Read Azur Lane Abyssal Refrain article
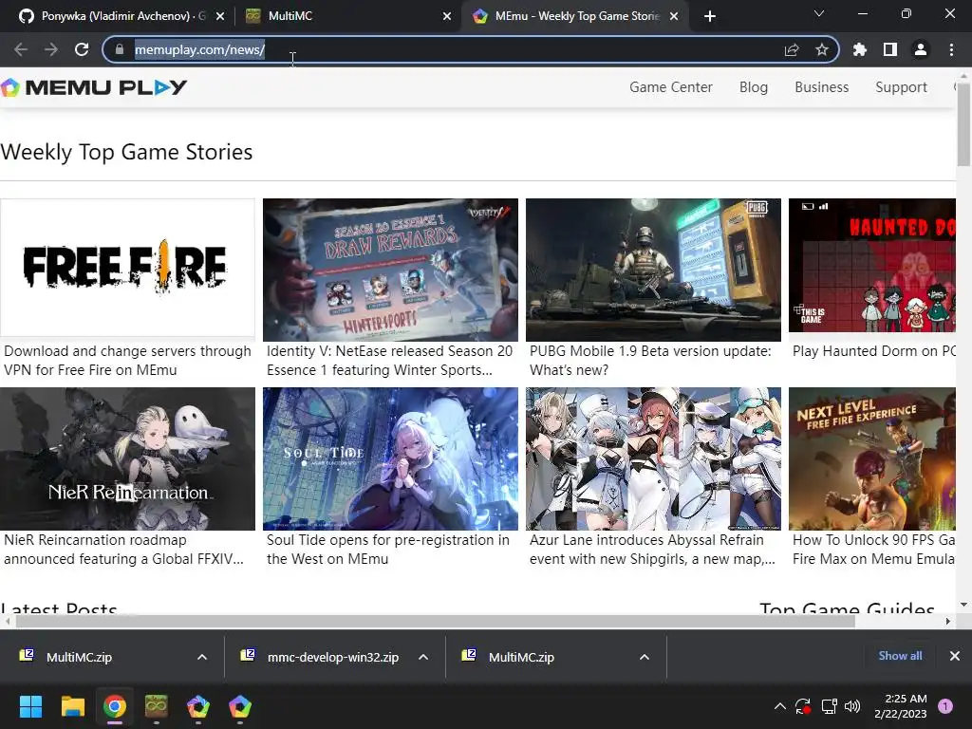This screenshot has width=972, height=729. [652, 550]
